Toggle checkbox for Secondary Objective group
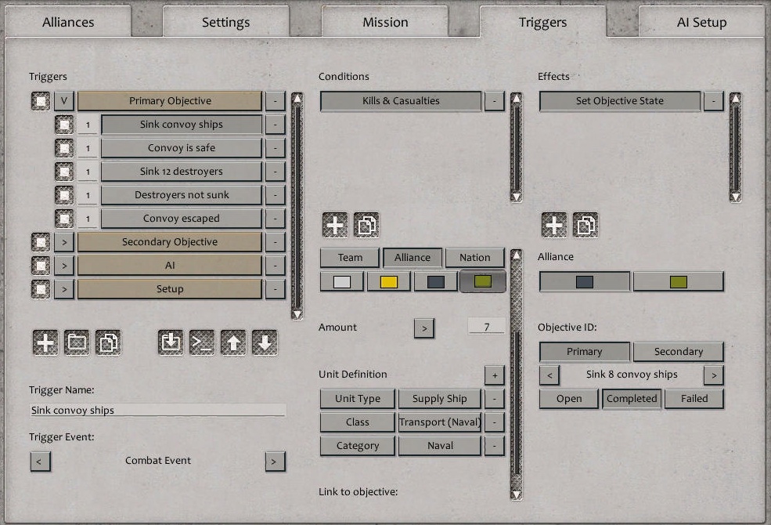Image resolution: width=771 pixels, height=525 pixels. [x=41, y=243]
